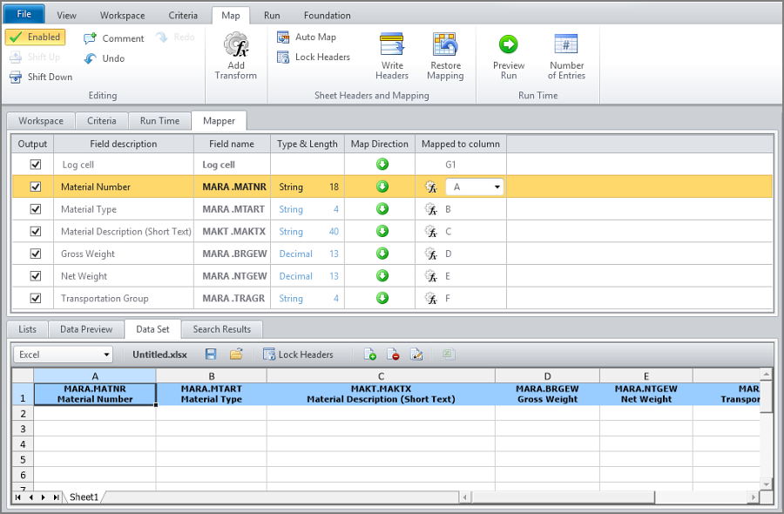
Task: Toggle map direction arrow for Net Weight
Action: pos(382,276)
